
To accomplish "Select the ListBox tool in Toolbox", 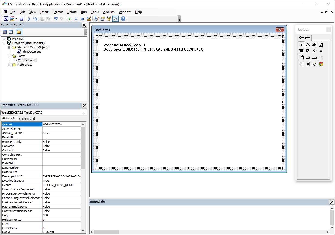I will click(x=301, y=51).
